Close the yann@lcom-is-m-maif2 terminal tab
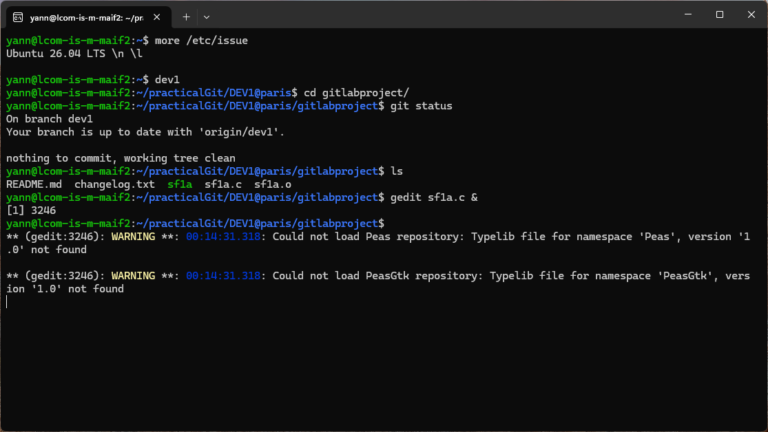This screenshot has width=768, height=432. [157, 17]
